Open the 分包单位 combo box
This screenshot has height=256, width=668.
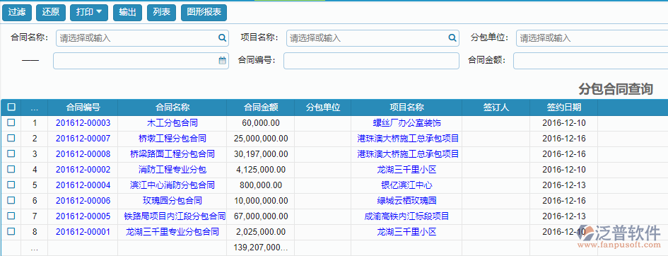click(x=592, y=38)
